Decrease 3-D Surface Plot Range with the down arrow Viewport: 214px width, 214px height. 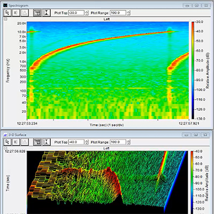point(128,143)
